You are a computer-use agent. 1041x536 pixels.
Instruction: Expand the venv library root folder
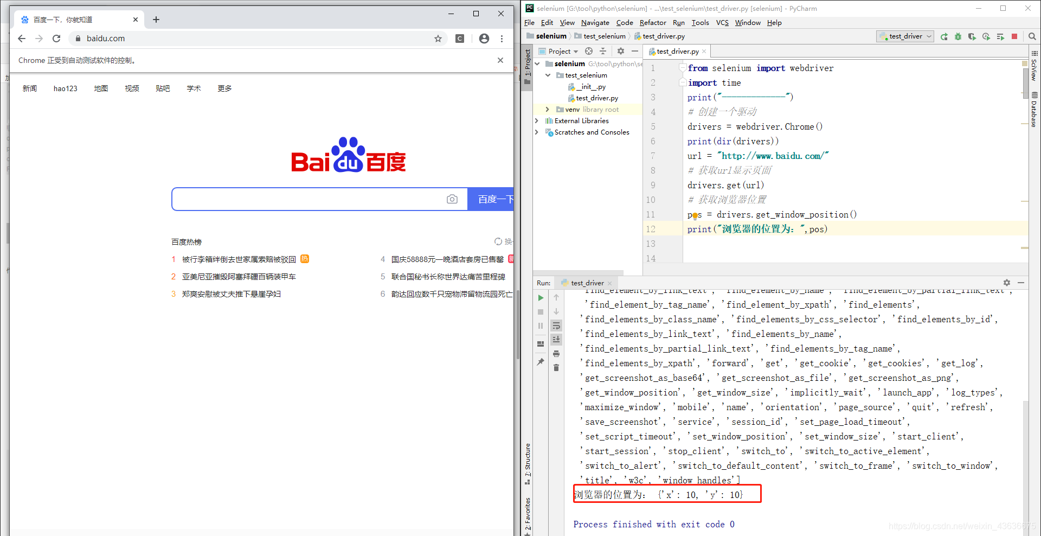tap(548, 109)
